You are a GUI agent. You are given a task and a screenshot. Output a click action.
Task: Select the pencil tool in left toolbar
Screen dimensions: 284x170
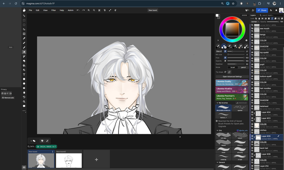(x=24, y=43)
